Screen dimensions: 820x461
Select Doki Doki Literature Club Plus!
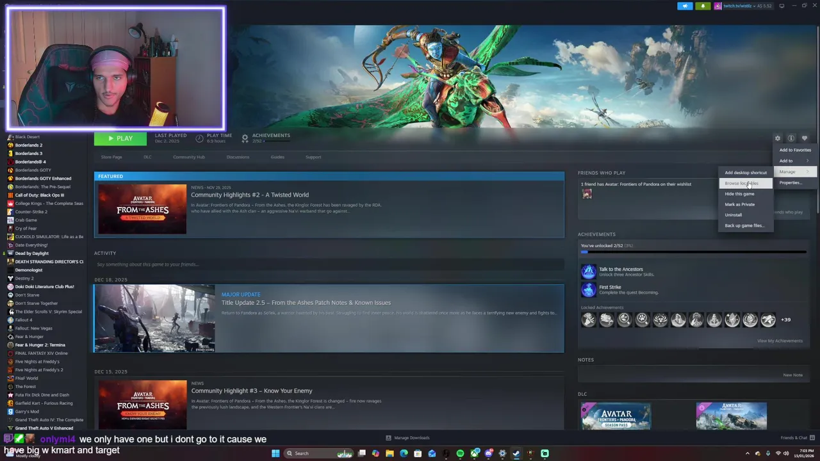pyautogui.click(x=44, y=287)
